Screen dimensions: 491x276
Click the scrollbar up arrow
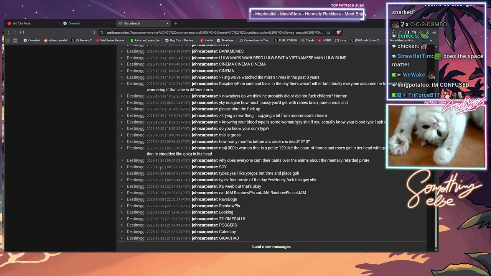[x=436, y=46]
